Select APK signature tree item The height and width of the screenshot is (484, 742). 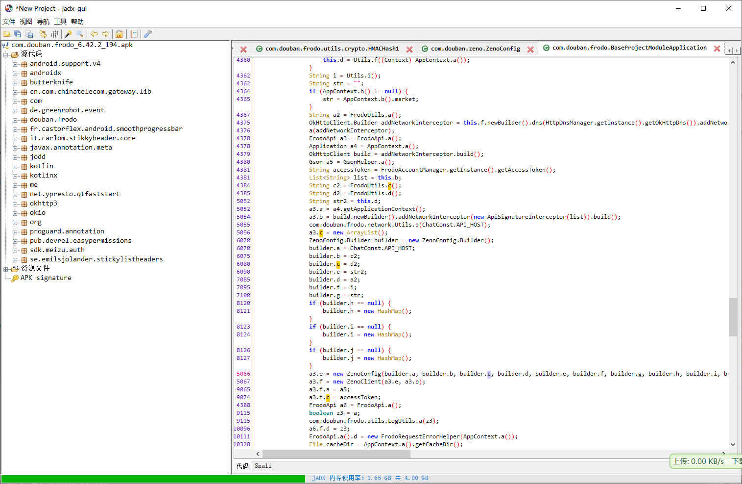point(46,278)
